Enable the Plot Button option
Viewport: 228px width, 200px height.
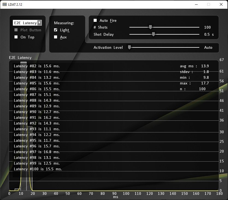[x=16, y=30]
